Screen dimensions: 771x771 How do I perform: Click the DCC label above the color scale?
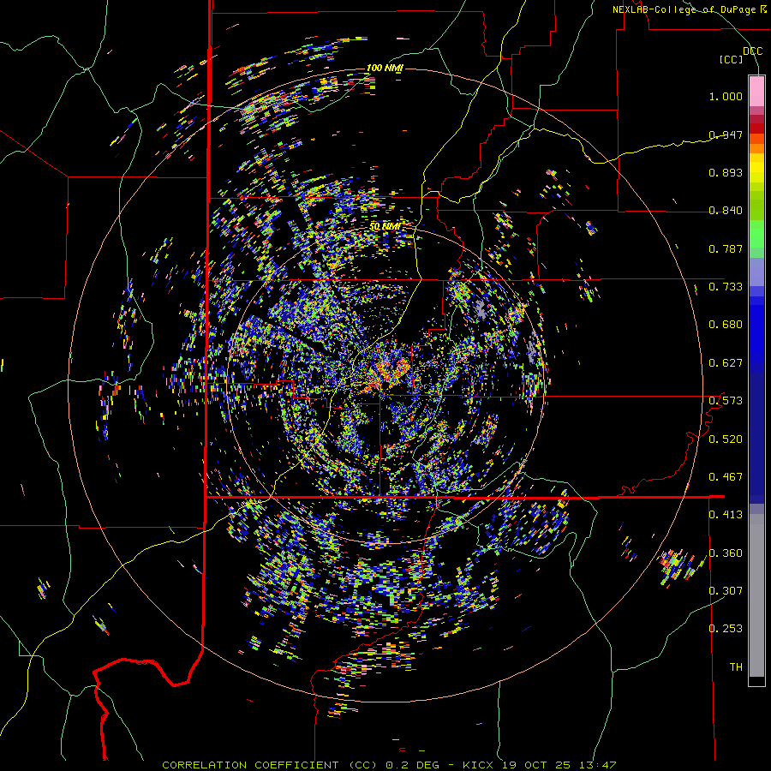coord(752,51)
